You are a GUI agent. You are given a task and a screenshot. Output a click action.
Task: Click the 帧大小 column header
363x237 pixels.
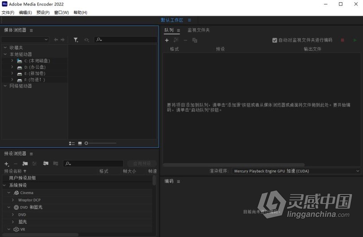[x=130, y=171]
